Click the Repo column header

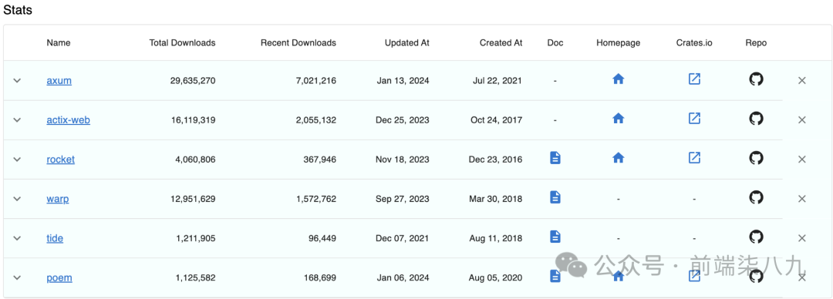point(756,42)
